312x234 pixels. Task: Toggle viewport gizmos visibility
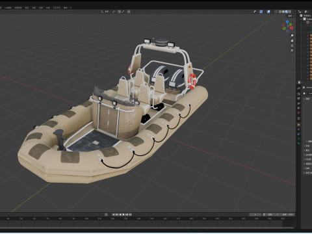[261, 12]
